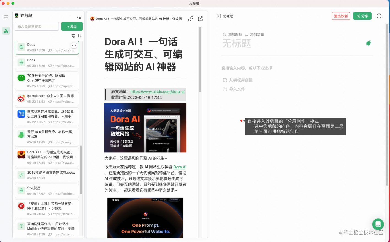
Task: Open the 「妙映」上线 少数派 clip
Action: pos(47,209)
